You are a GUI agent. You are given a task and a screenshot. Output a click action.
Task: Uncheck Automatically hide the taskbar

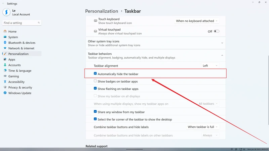click(x=95, y=74)
